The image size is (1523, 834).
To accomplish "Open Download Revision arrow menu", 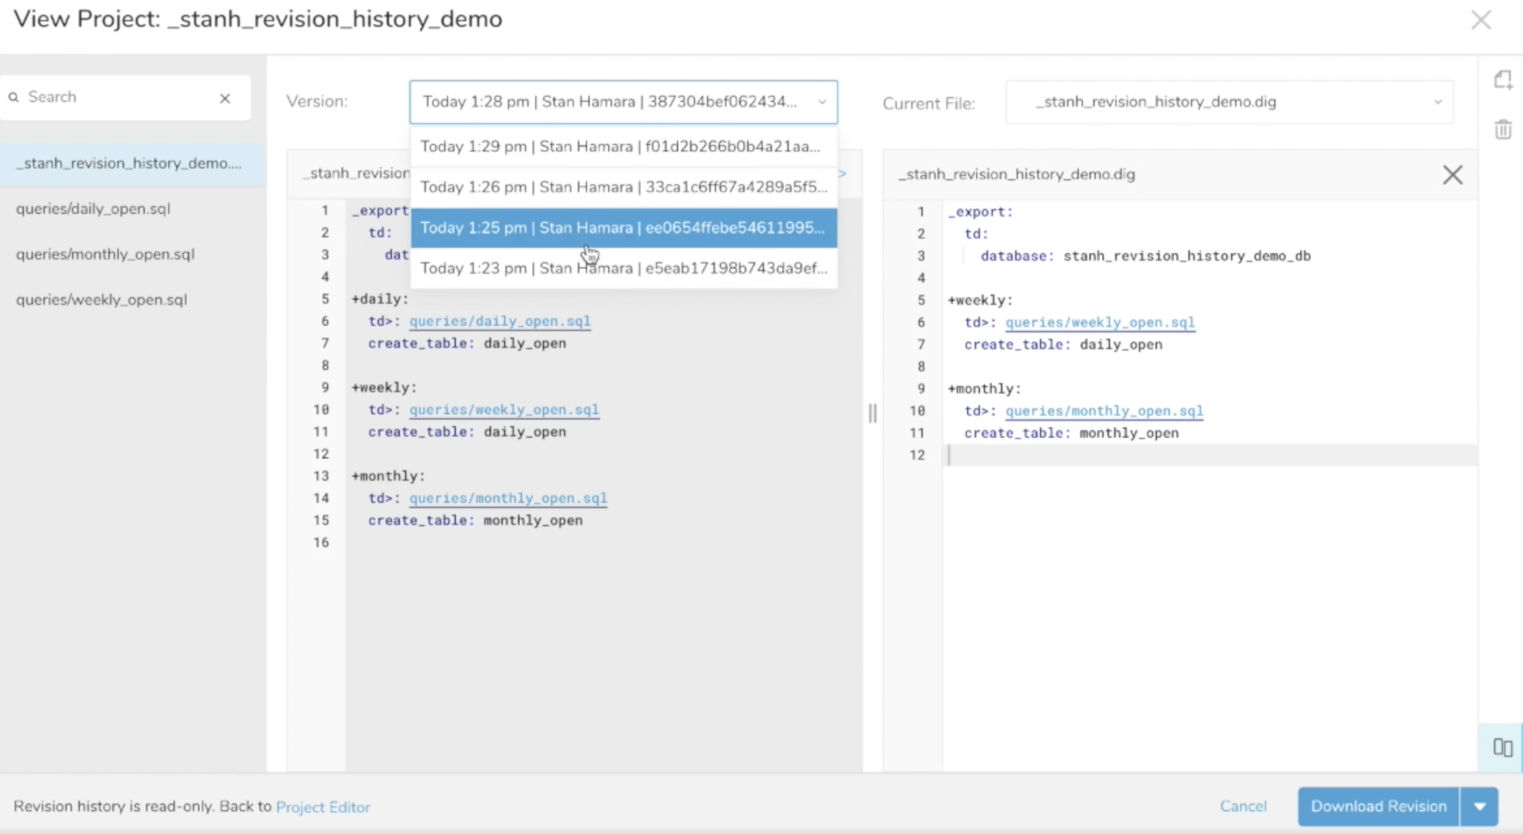I will point(1479,806).
